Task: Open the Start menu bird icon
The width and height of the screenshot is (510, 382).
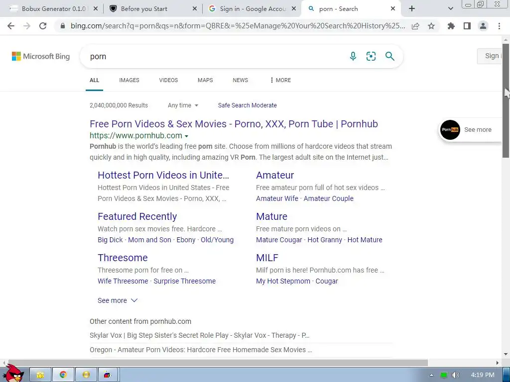Action: click(x=13, y=374)
